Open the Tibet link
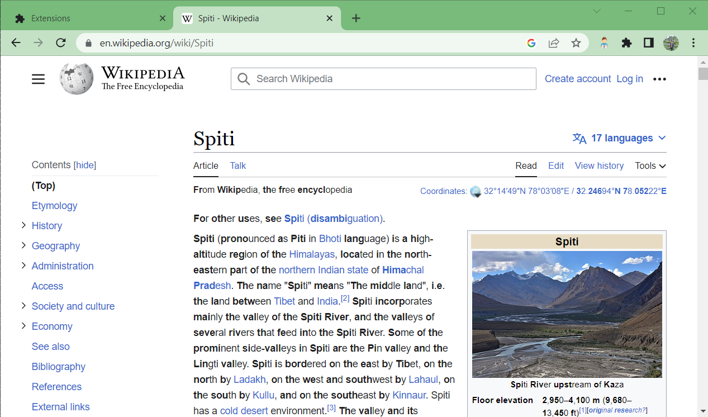Image resolution: width=708 pixels, height=417 pixels. click(284, 301)
